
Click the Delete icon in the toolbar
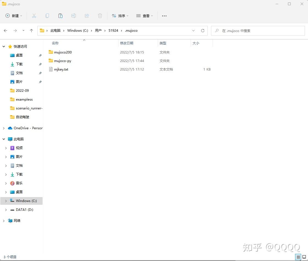(100, 16)
